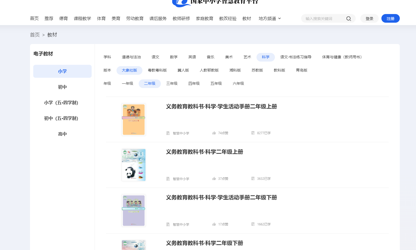Image resolution: width=416 pixels, height=250 pixels.
Task: Click the learner icon next to 3632已学
Action: point(253,178)
